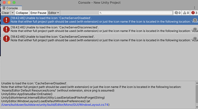Select the CacheServerDisconnected error entry

[99, 29]
